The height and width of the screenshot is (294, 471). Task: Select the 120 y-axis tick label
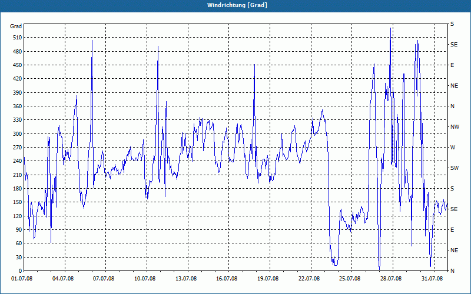18,216
